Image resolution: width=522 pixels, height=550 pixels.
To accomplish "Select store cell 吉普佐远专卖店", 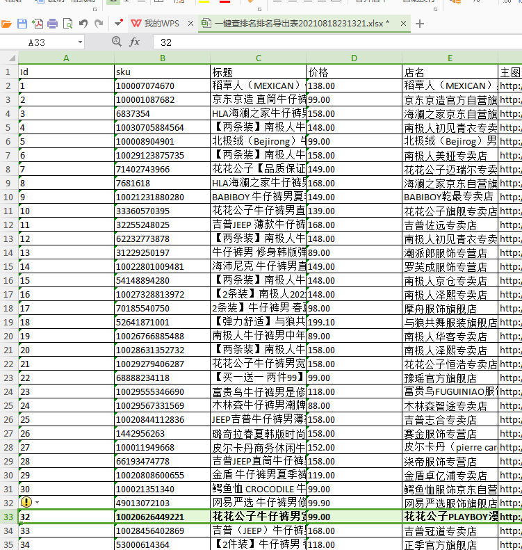I will click(450, 225).
